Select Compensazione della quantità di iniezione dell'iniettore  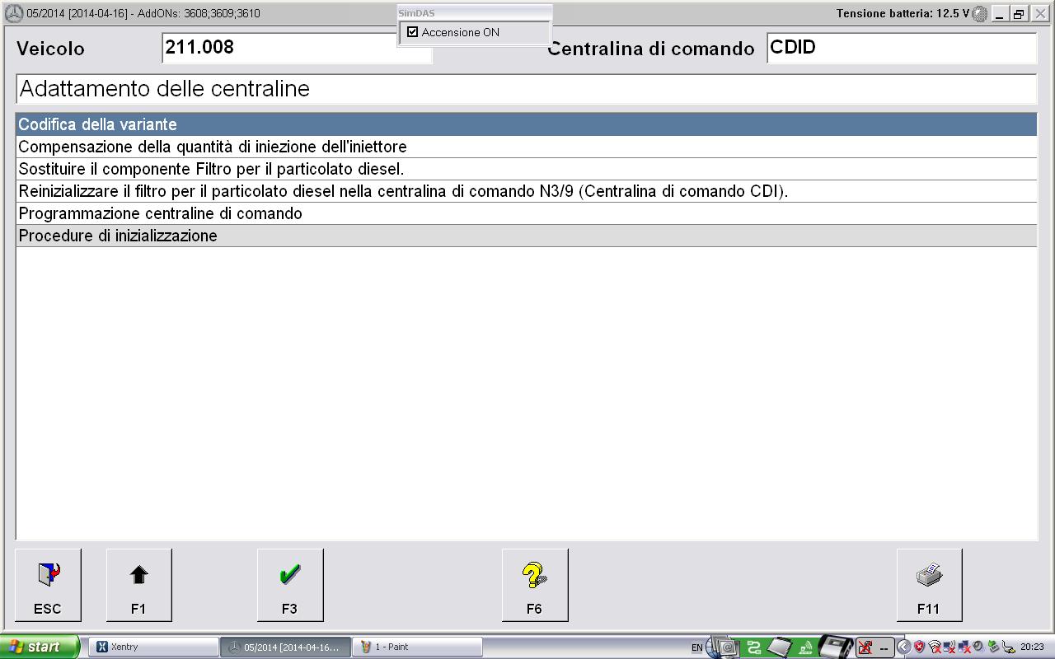pyautogui.click(x=526, y=147)
